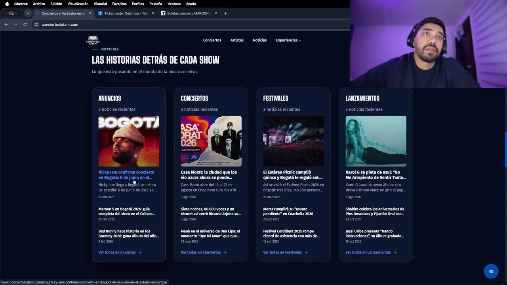Viewport: 507px width, 285px height.
Task: Open Maroon 5 en Bogotá 2026 article
Action: click(x=127, y=211)
